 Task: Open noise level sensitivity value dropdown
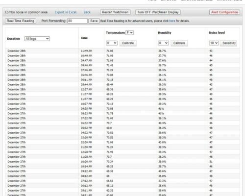pyautogui.click(x=214, y=43)
